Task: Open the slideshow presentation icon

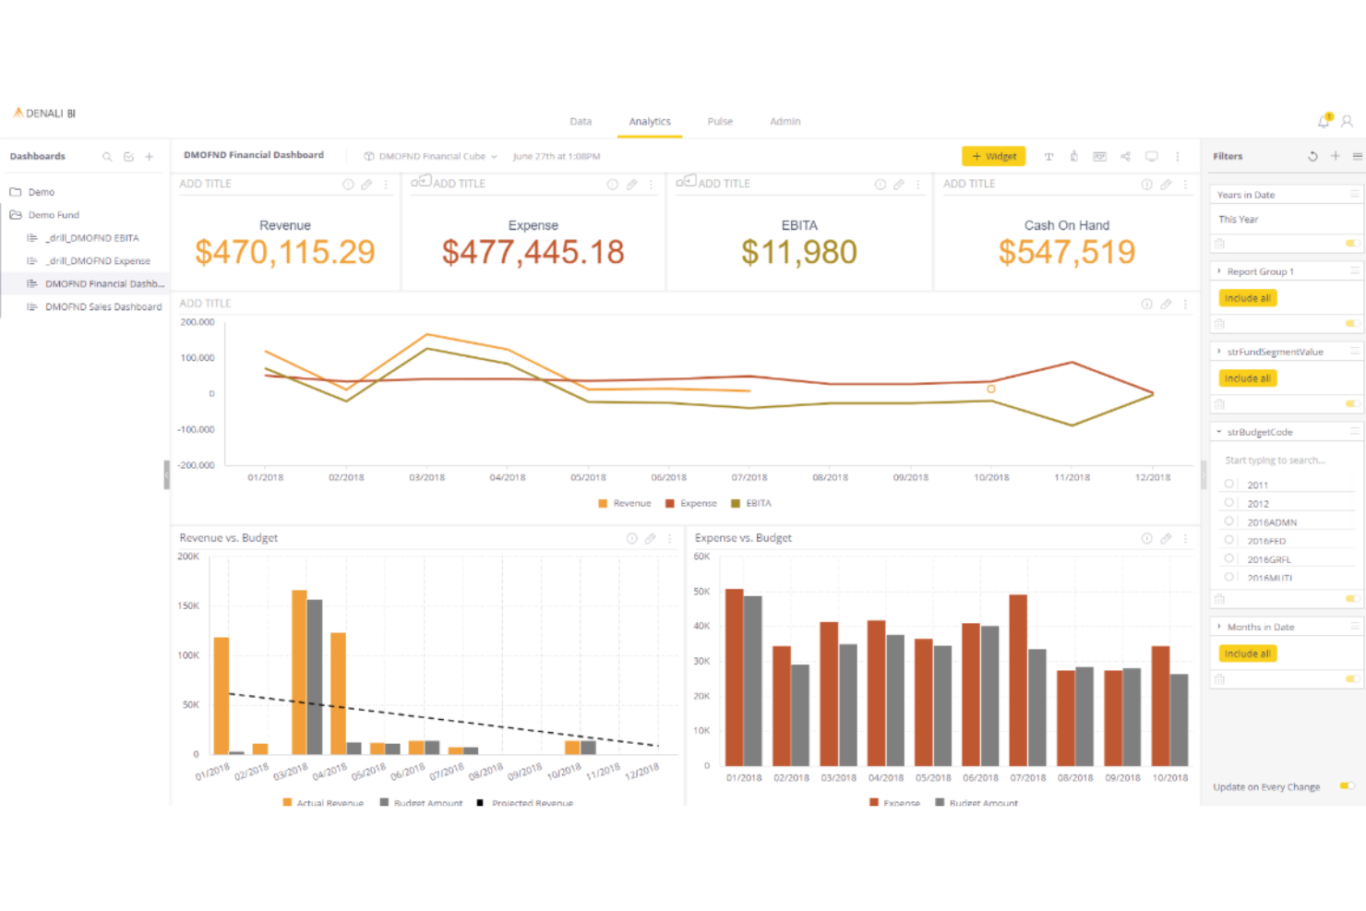Action: 1099,156
